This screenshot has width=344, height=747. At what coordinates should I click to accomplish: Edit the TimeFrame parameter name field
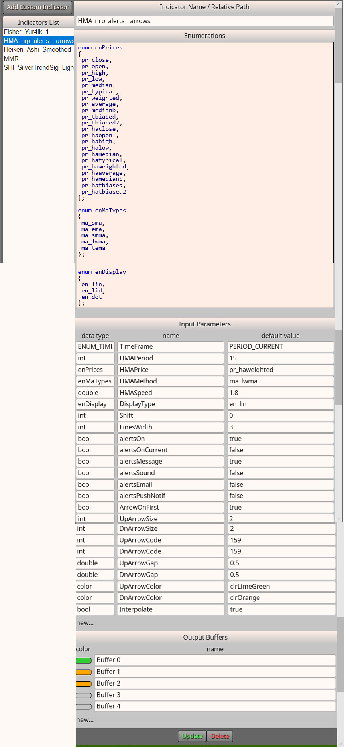[x=171, y=346]
